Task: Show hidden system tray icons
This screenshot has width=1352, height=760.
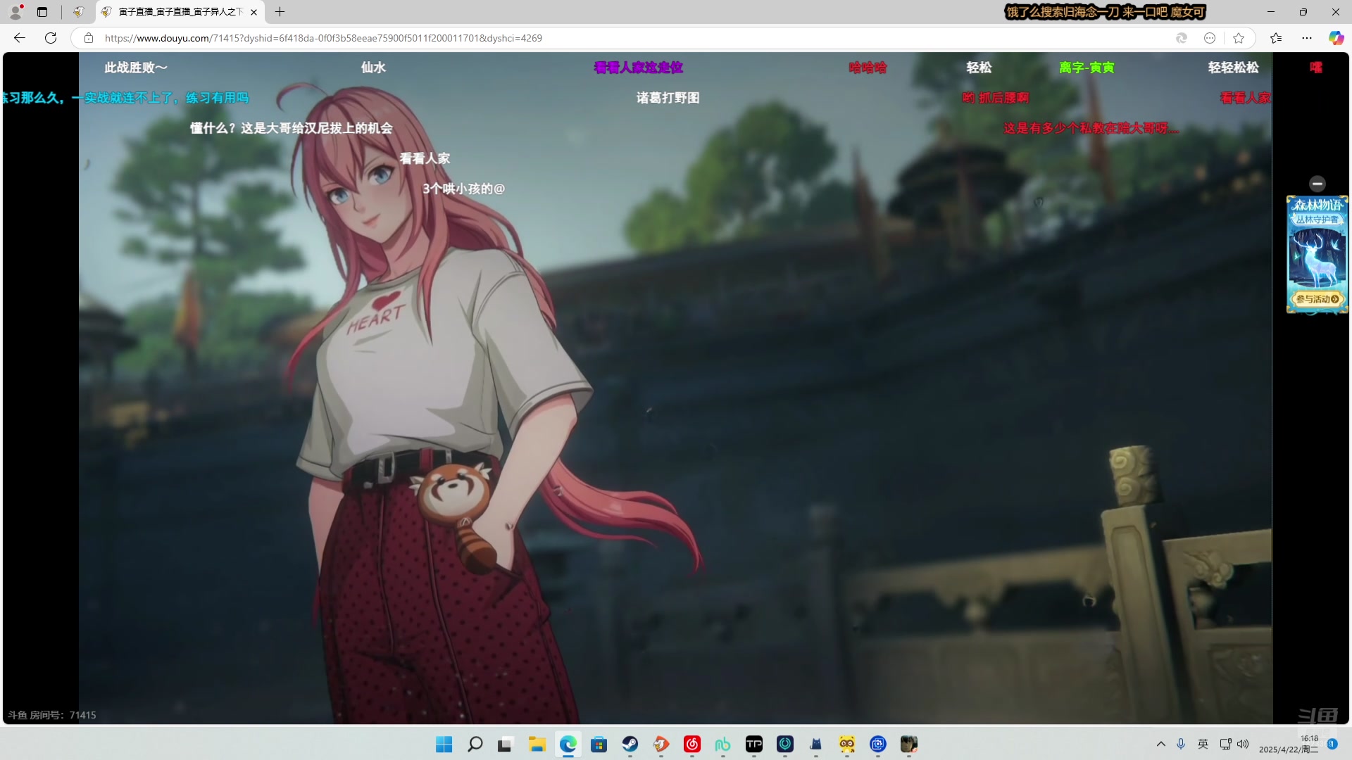Action: coord(1161,744)
